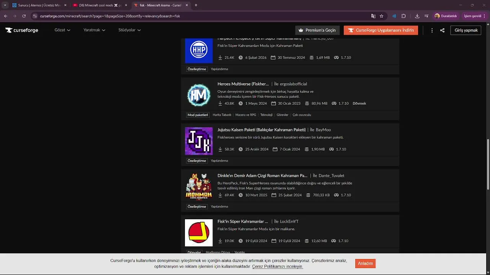Reload the page with refresh icon
The height and width of the screenshot is (275, 490).
(x=24, y=16)
